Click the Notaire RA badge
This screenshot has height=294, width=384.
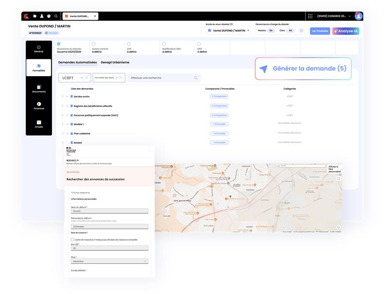click(271, 31)
